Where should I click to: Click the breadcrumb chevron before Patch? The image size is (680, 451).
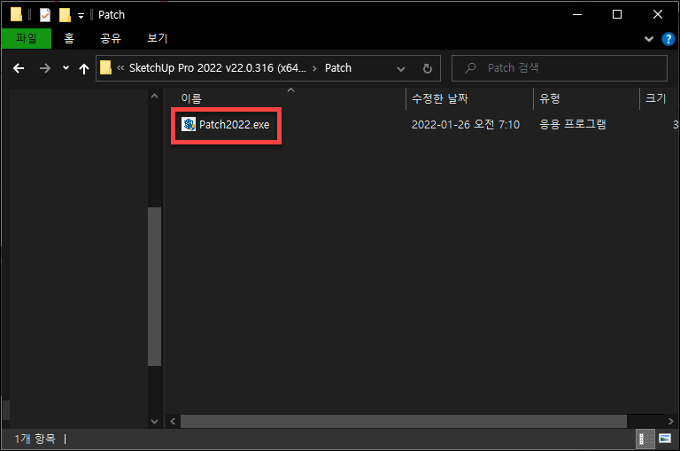[x=315, y=68]
